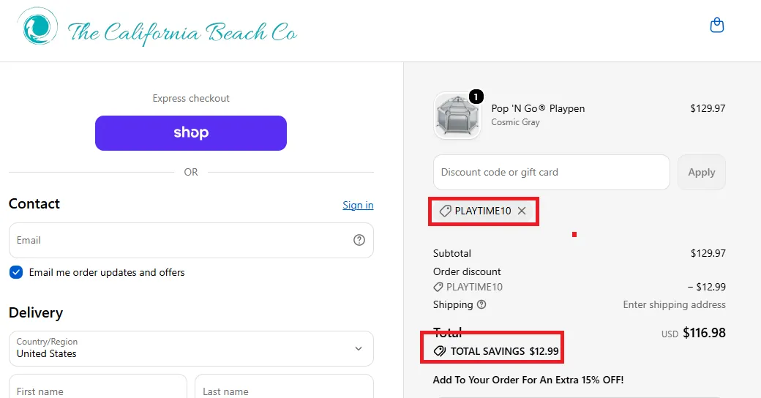
Task: Click the Subtotal $129.97 value
Action: (x=708, y=253)
